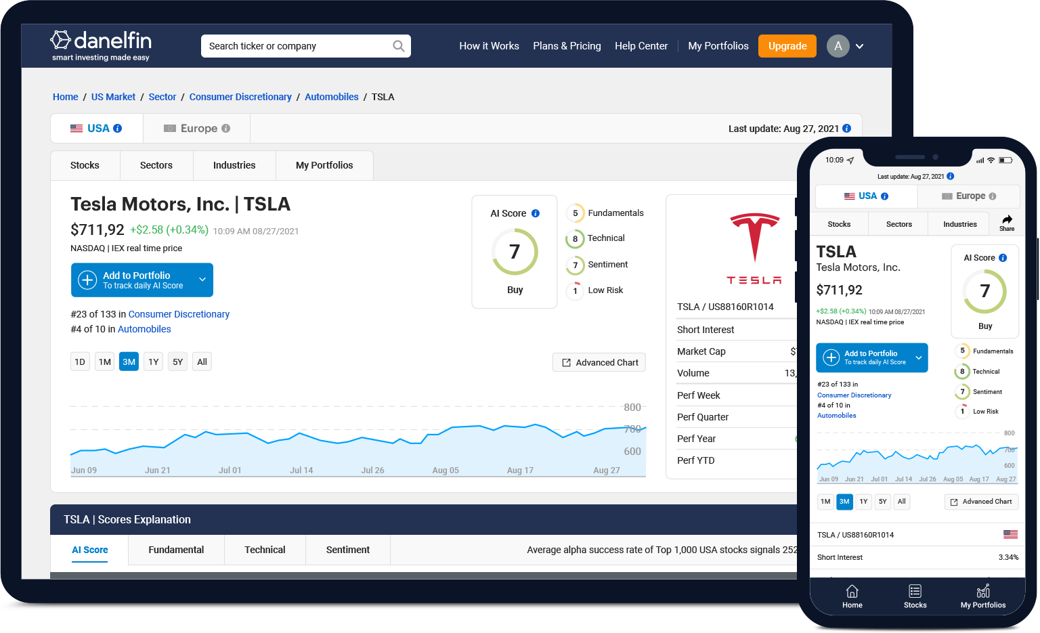Click the Sector breadcrumb link
Screen dimensions: 1040x633
click(x=162, y=97)
